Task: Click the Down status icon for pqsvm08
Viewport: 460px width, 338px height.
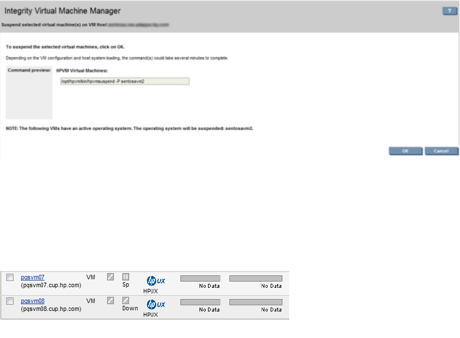Action: 126,301
